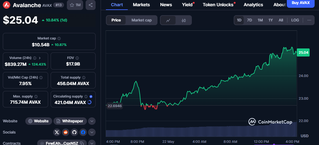
Task: Click the Buy AVAX button
Action: pyautogui.click(x=301, y=3)
